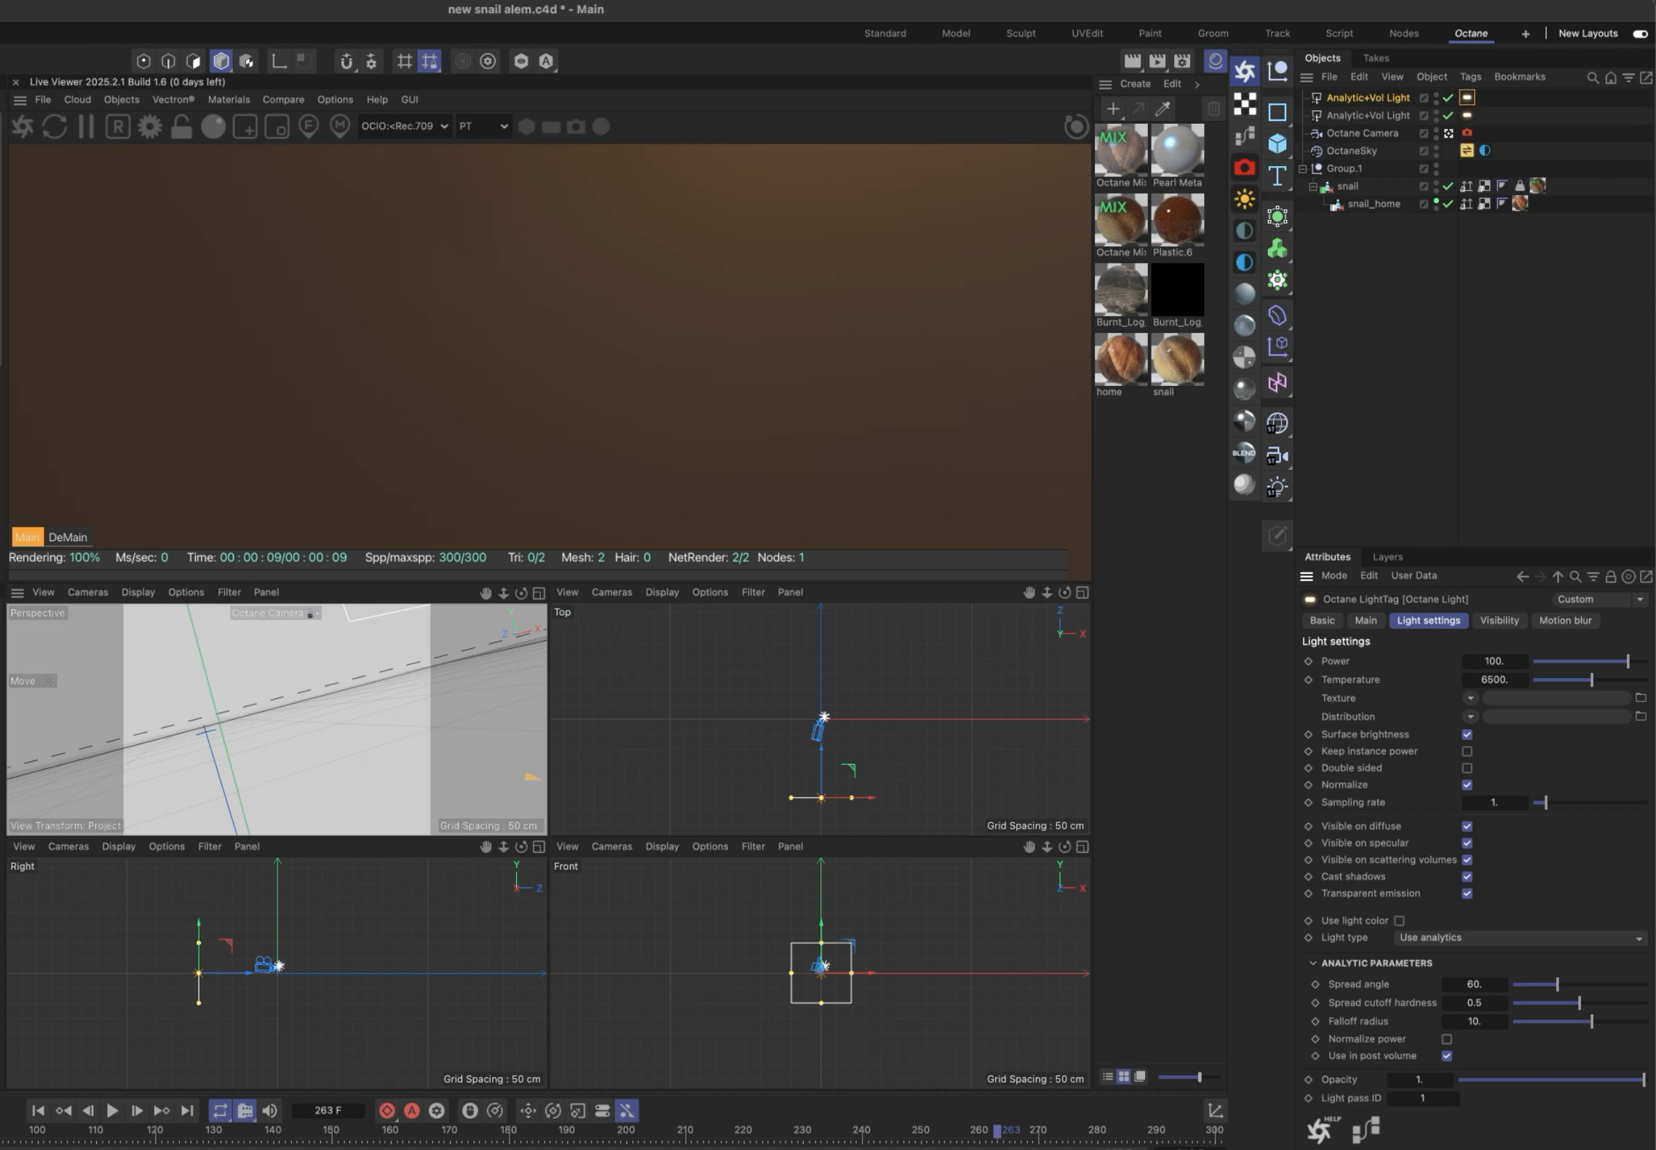Click the Spread angle slider

click(x=1556, y=984)
